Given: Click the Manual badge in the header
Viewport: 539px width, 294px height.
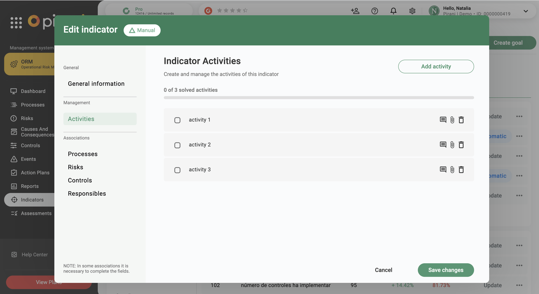Looking at the screenshot, I should point(142,30).
